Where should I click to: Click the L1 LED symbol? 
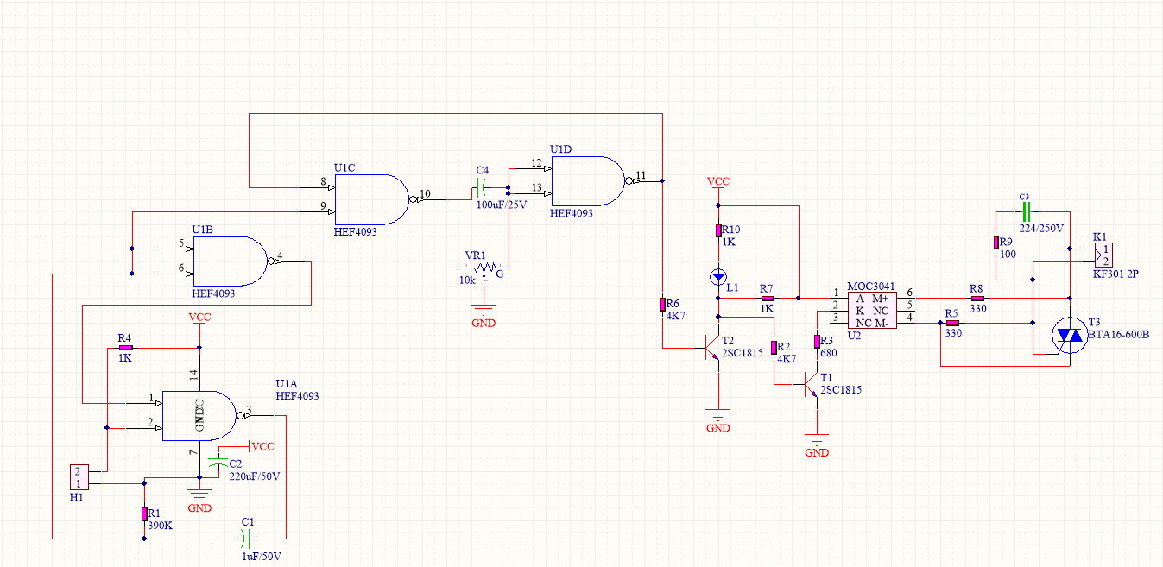coord(718,276)
